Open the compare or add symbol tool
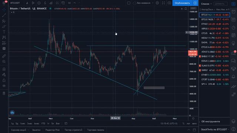The width and height of the screenshot is (237, 133). (x=39, y=3)
